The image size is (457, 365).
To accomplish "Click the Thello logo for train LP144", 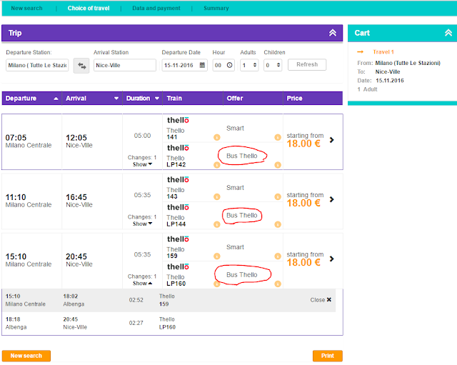I will (x=178, y=207).
